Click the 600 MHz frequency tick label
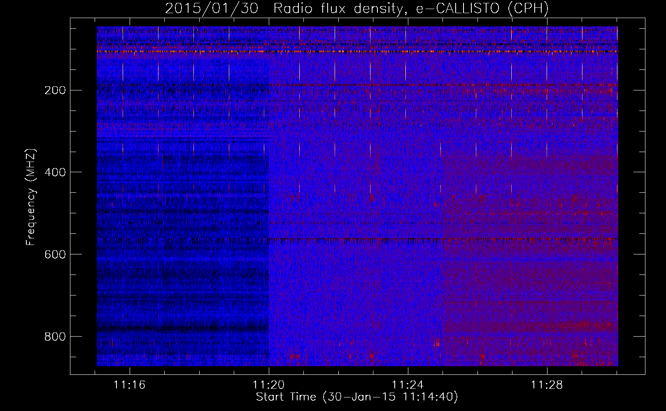This screenshot has height=411, width=666. pyautogui.click(x=55, y=254)
